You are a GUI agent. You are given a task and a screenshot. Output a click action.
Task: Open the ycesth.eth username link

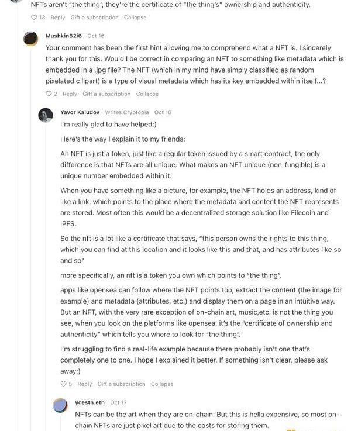(90, 402)
